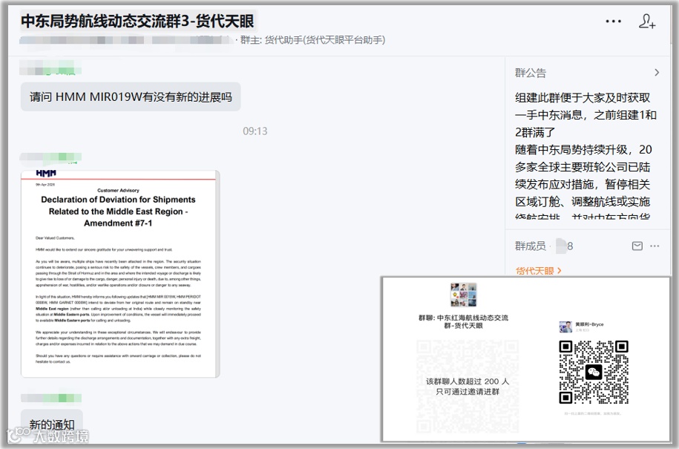This screenshot has width=679, height=449.
Task: Open the three-dot more options menu in header
Action: coord(613,22)
